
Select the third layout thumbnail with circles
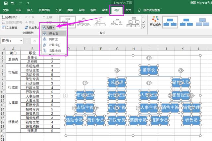(100, 22)
